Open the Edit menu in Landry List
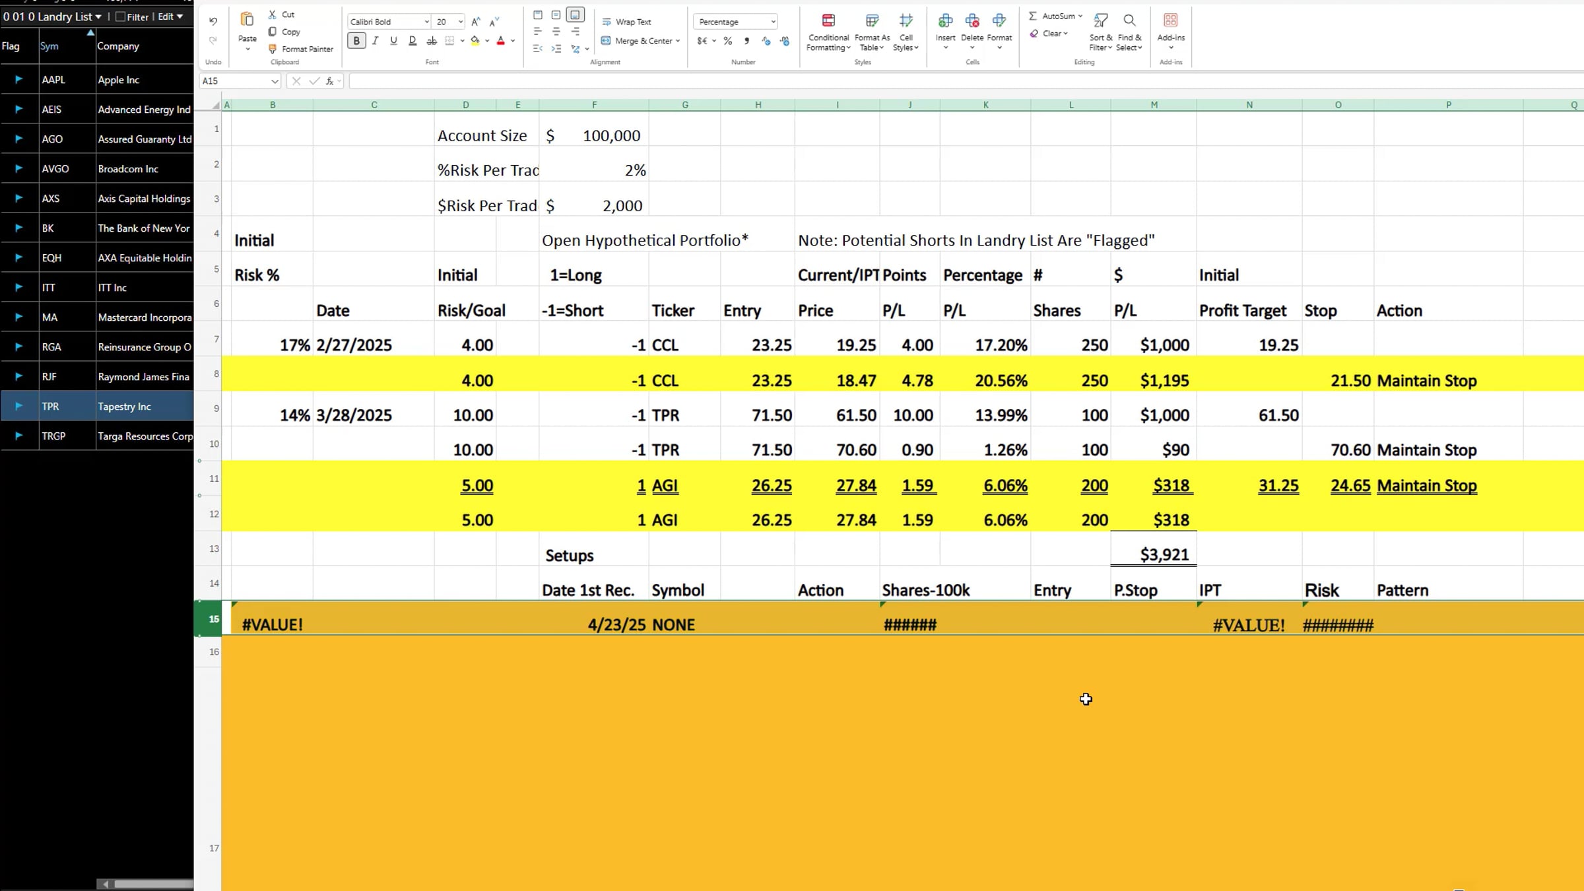The height and width of the screenshot is (891, 1584). [x=170, y=16]
